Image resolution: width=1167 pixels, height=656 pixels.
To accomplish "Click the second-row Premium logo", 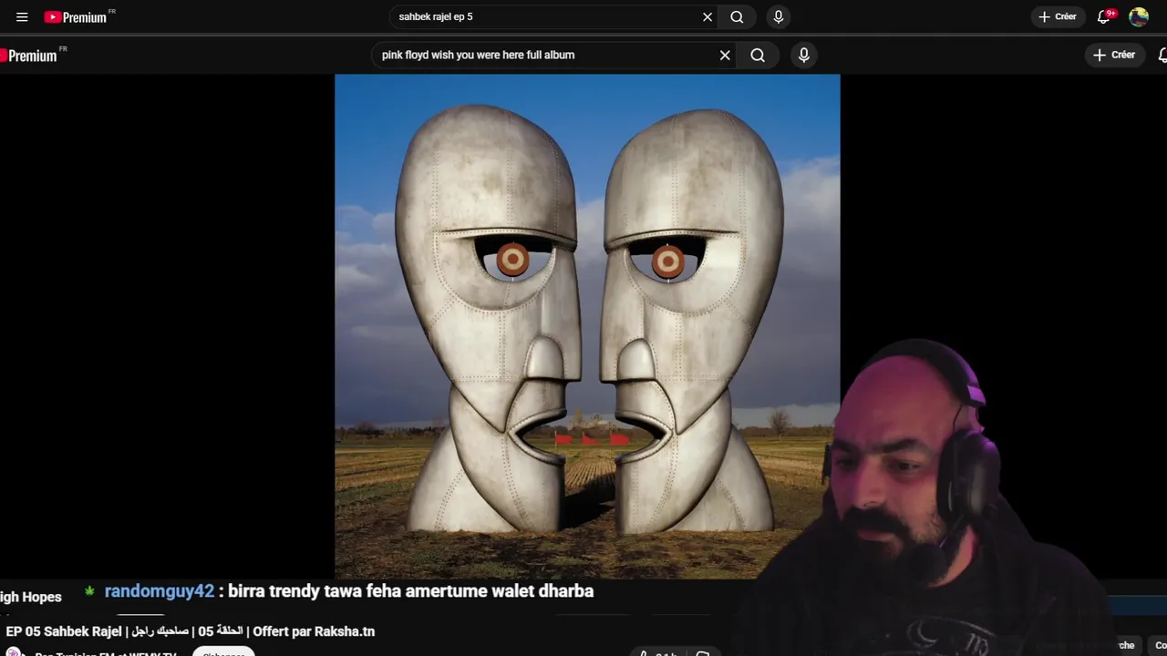I will tap(33, 56).
